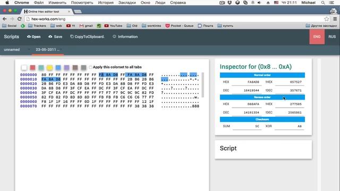Pick the purple color swatch
This screenshot has height=191, width=340.
click(66, 67)
